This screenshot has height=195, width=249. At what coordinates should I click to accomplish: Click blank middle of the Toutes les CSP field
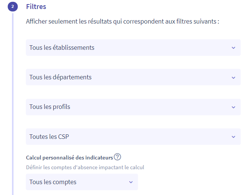point(149,137)
